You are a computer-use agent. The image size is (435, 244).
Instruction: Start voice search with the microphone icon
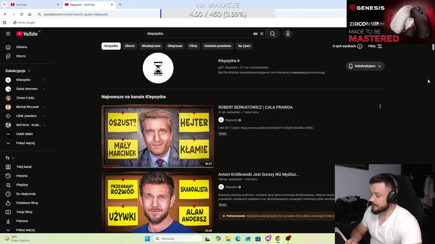pos(288,34)
